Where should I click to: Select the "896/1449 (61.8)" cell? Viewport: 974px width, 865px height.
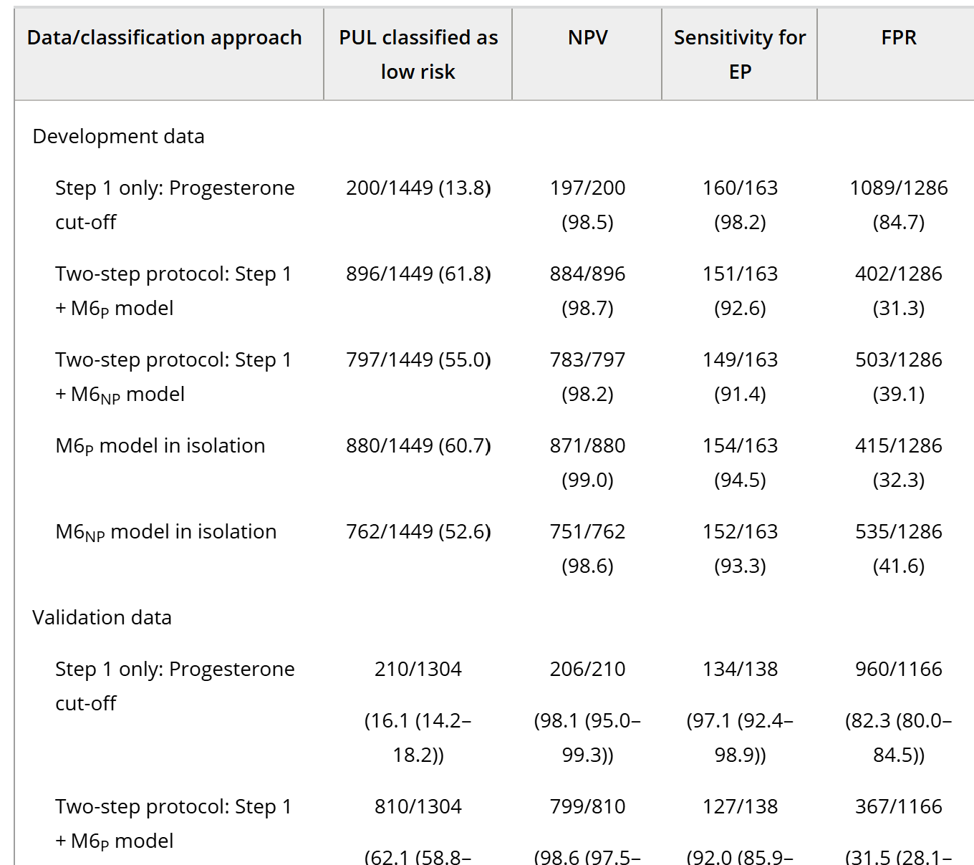coord(418,274)
